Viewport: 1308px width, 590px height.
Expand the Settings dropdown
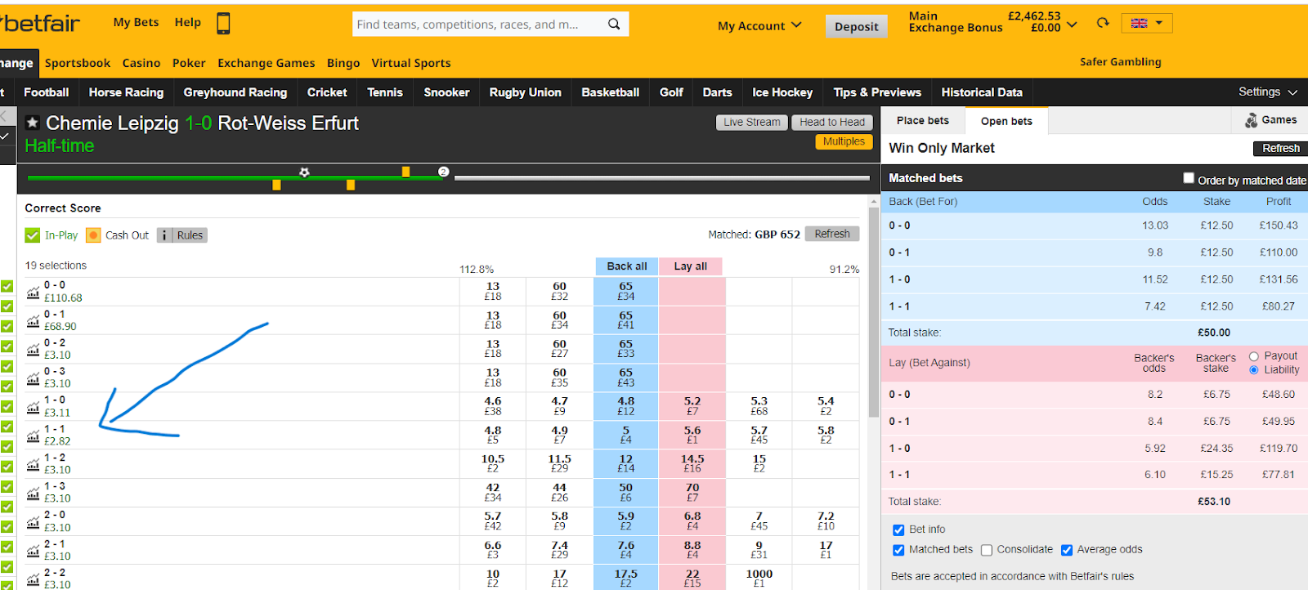[1268, 92]
